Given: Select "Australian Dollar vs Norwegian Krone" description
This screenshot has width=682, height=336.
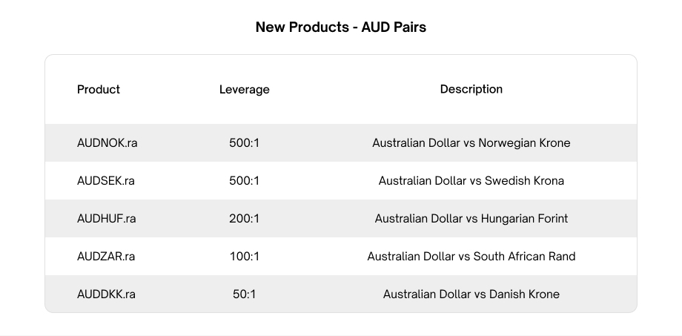Looking at the screenshot, I should coord(471,143).
